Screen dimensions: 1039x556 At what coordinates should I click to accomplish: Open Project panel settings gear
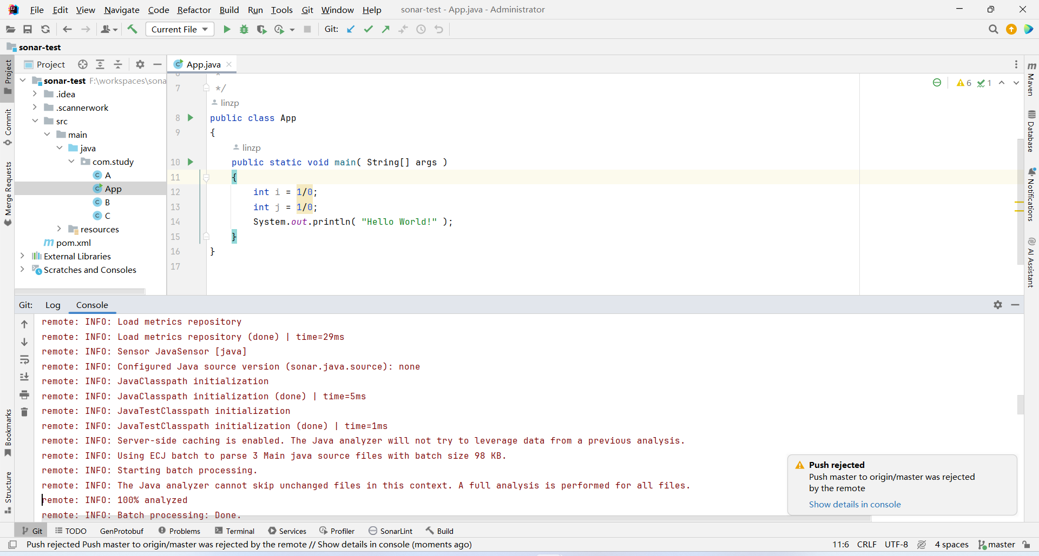(x=140, y=64)
